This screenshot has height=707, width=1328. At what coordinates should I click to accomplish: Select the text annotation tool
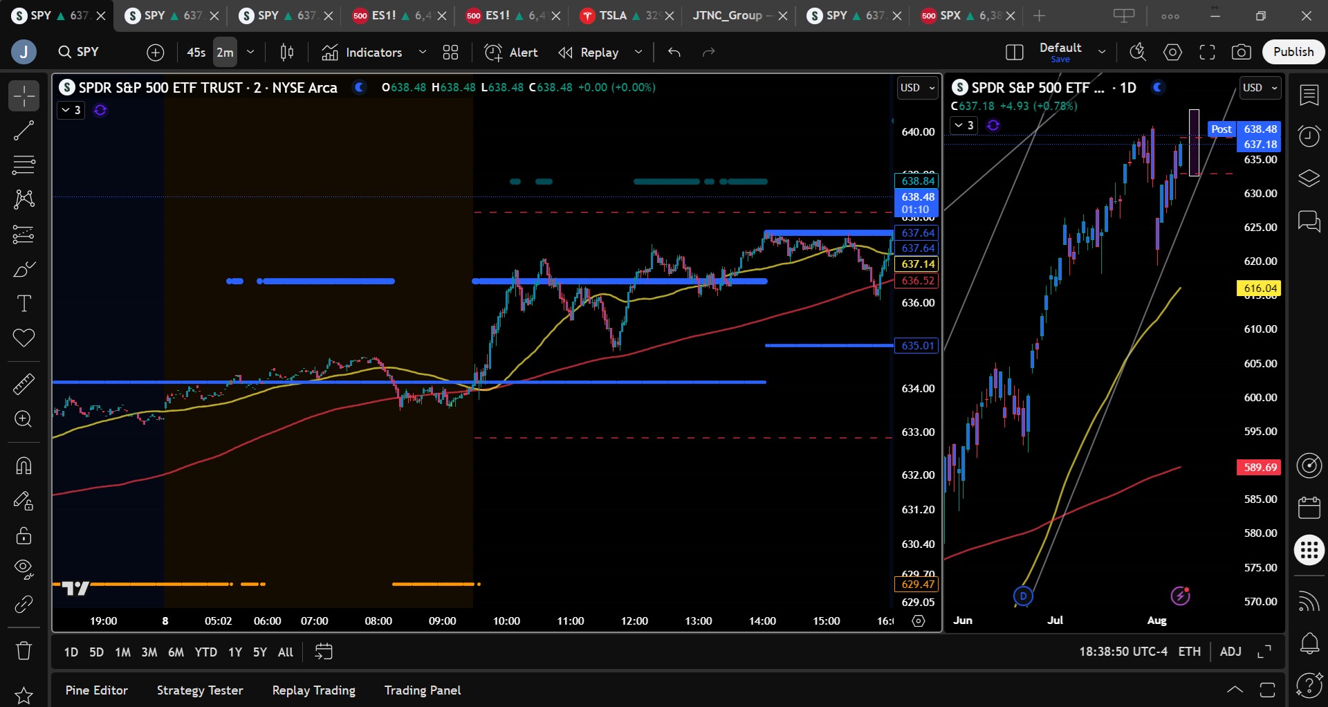[x=24, y=304]
